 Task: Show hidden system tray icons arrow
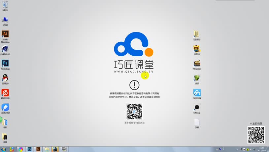237,149
